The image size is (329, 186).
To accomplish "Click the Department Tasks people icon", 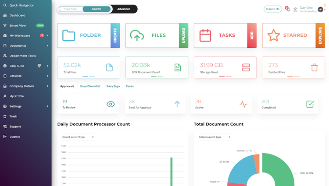I will [x=5, y=56].
